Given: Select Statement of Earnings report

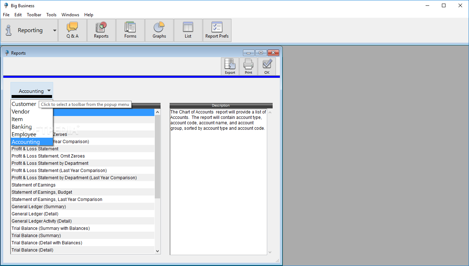Looking at the screenshot, I should tap(83, 185).
